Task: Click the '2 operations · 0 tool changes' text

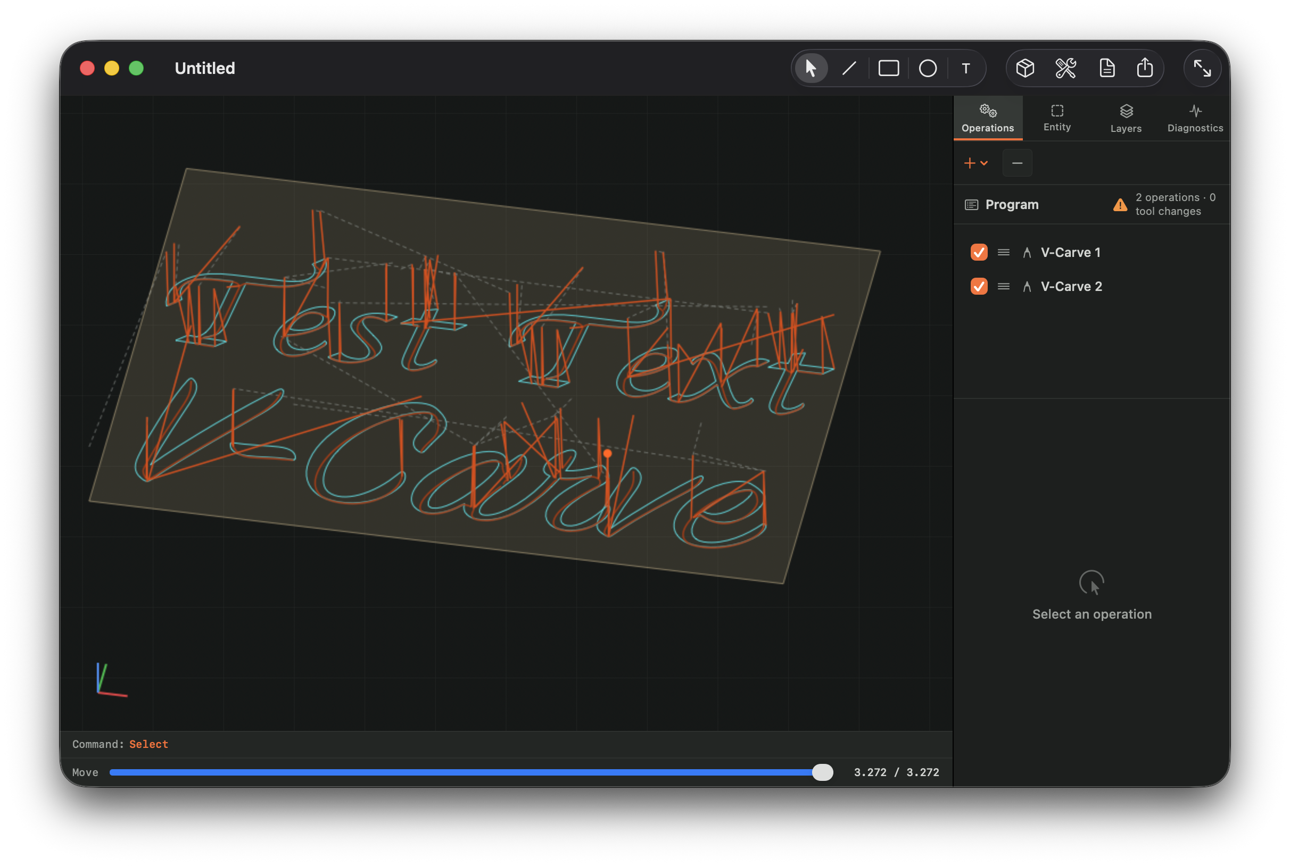Action: pos(1175,204)
